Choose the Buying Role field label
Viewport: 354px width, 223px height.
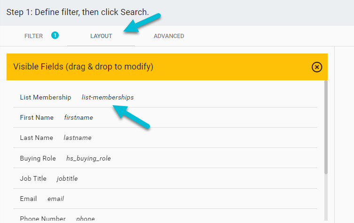(38, 158)
